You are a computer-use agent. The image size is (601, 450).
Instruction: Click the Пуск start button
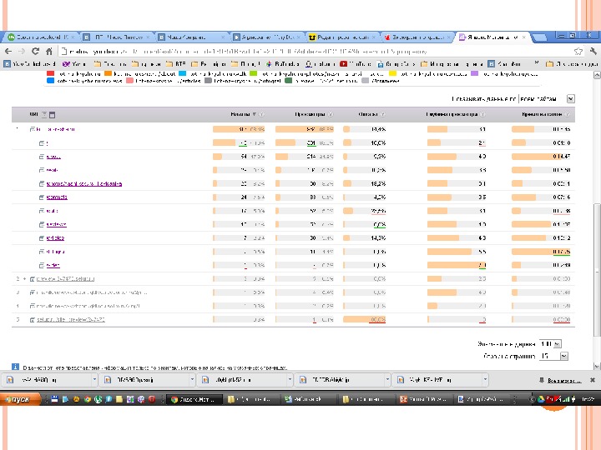point(20,399)
